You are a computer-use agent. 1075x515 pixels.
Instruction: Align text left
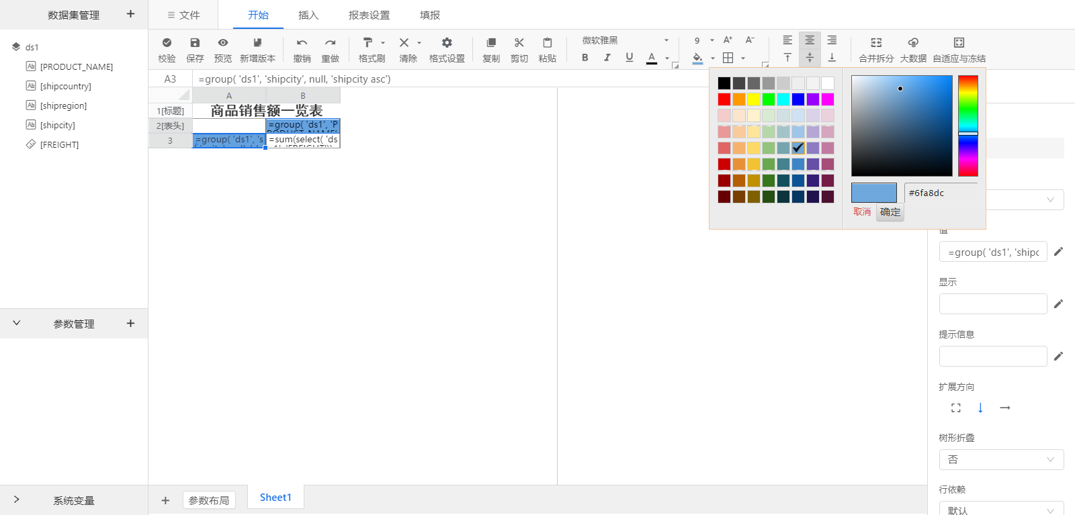(787, 40)
